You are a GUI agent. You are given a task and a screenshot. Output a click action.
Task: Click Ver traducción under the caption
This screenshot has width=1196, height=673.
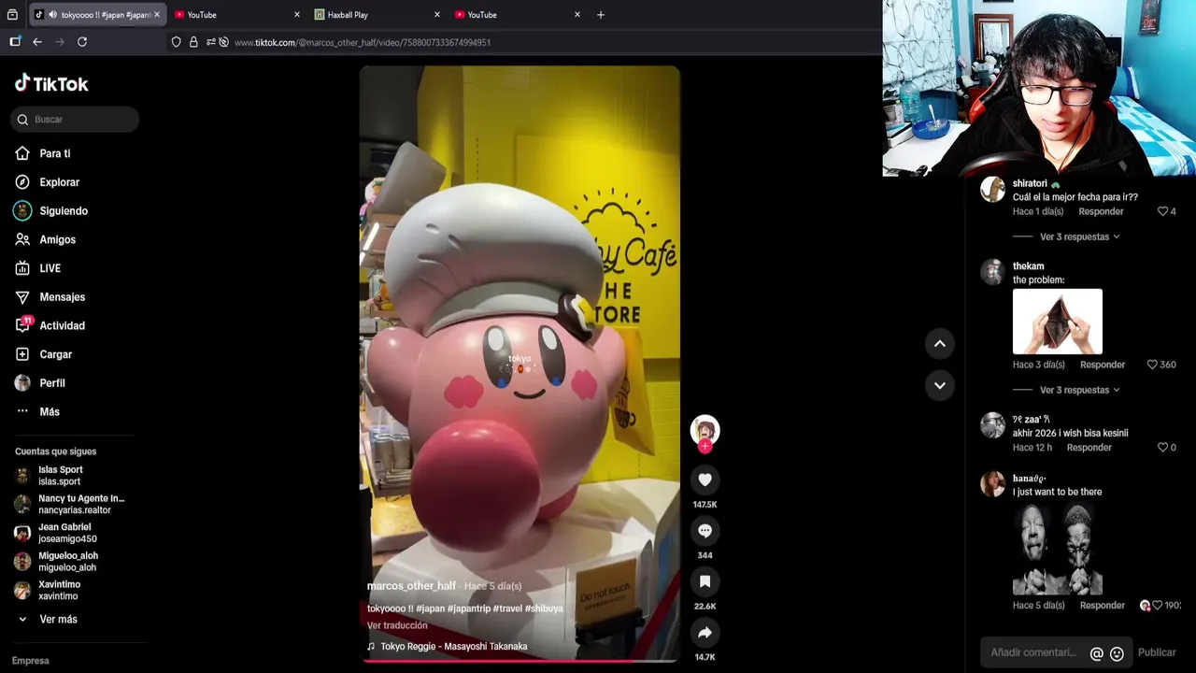coord(397,625)
